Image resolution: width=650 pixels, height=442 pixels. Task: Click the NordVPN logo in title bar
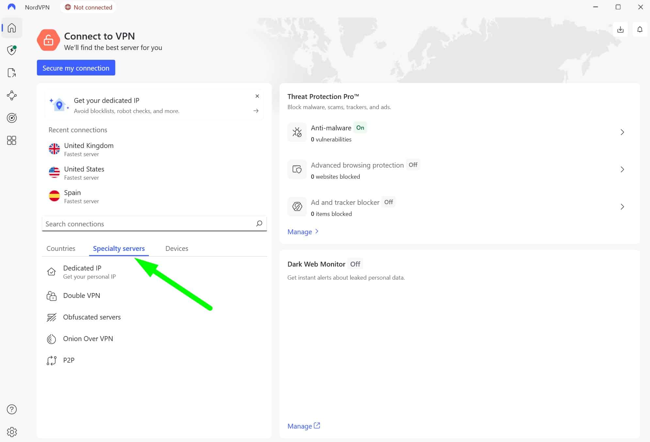click(11, 7)
